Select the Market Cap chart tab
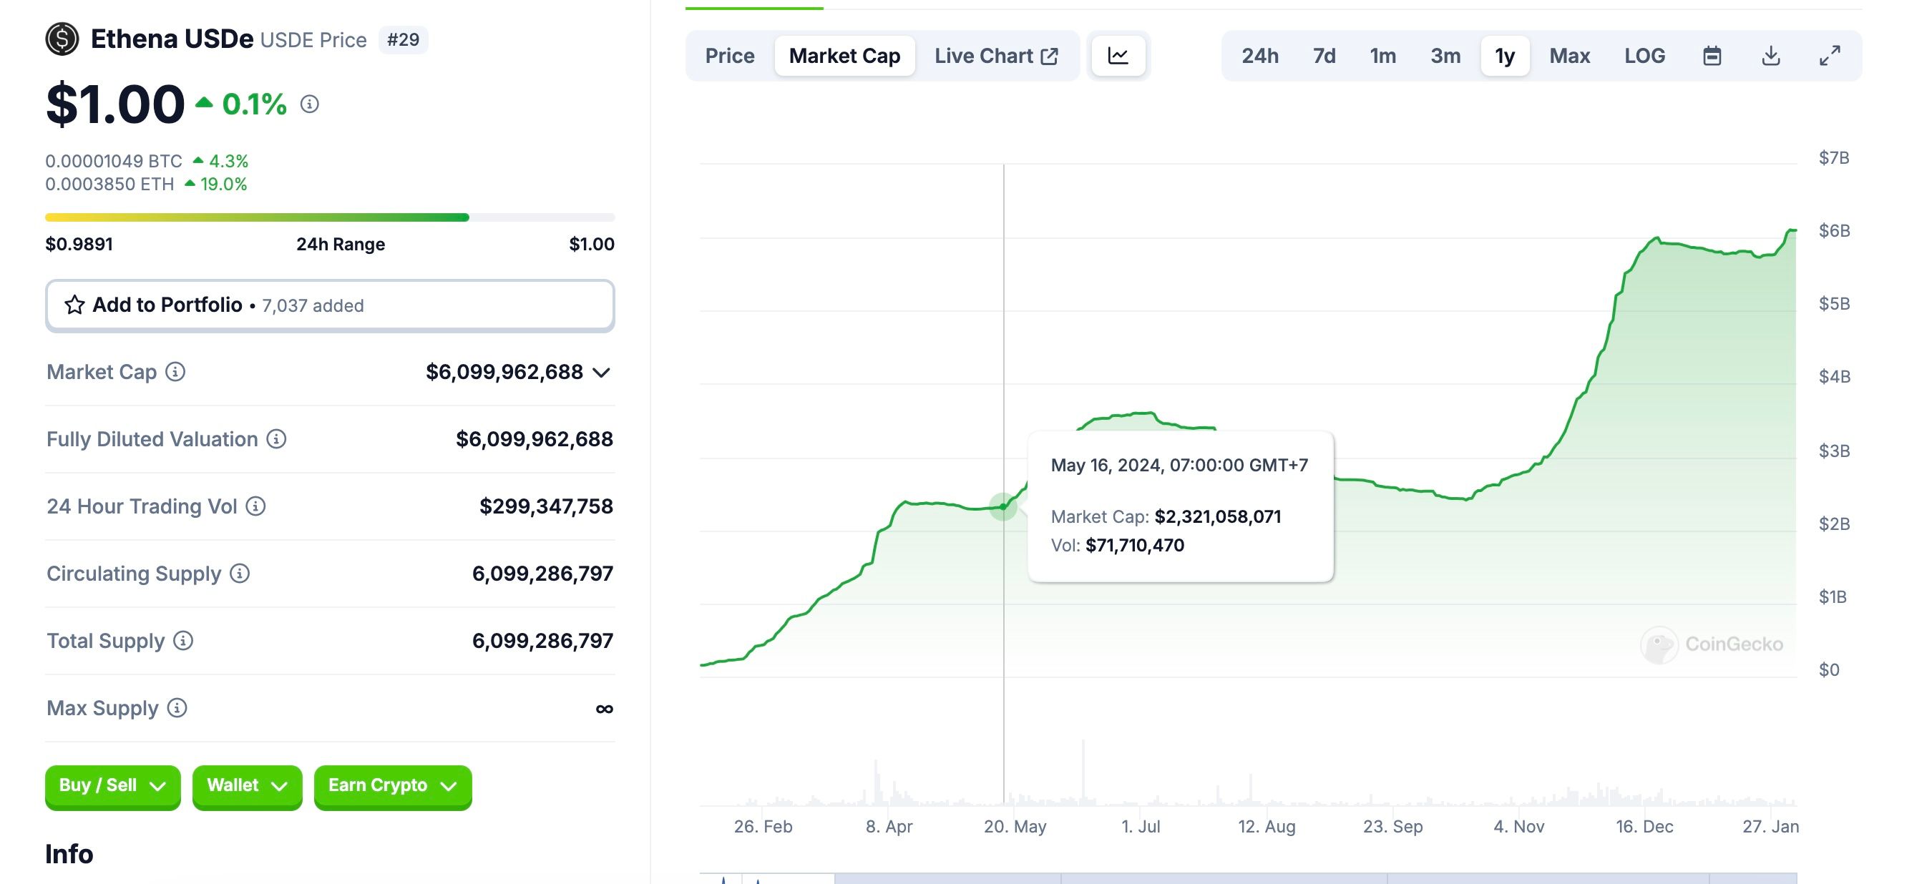 (844, 56)
